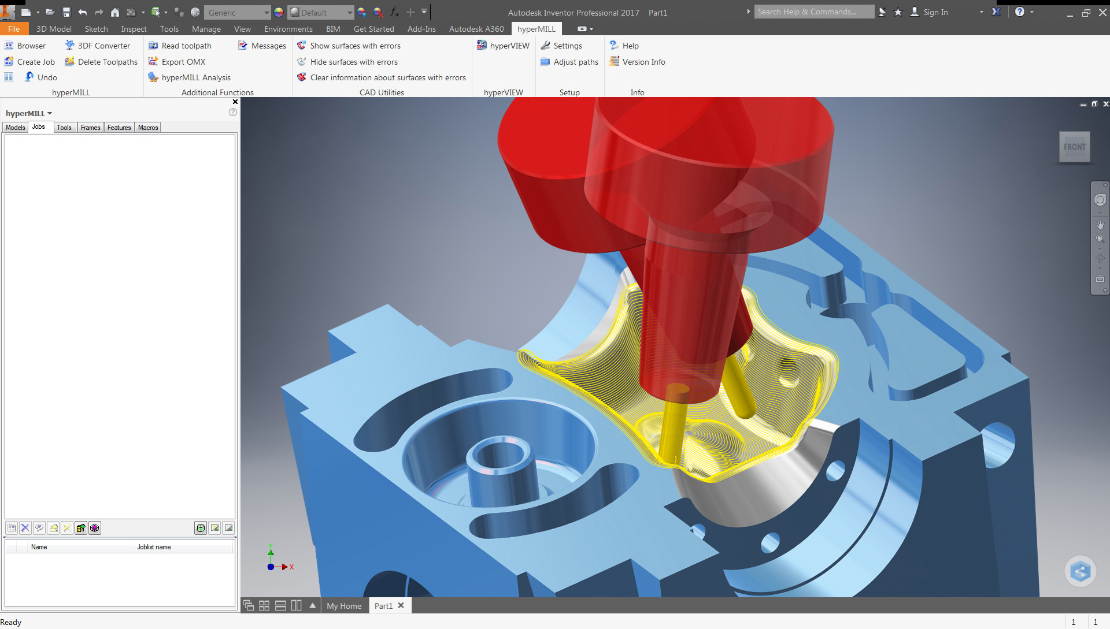This screenshot has height=629, width=1110.
Task: Toggle the magenta sphere button in Jobs toolbar
Action: (x=95, y=528)
